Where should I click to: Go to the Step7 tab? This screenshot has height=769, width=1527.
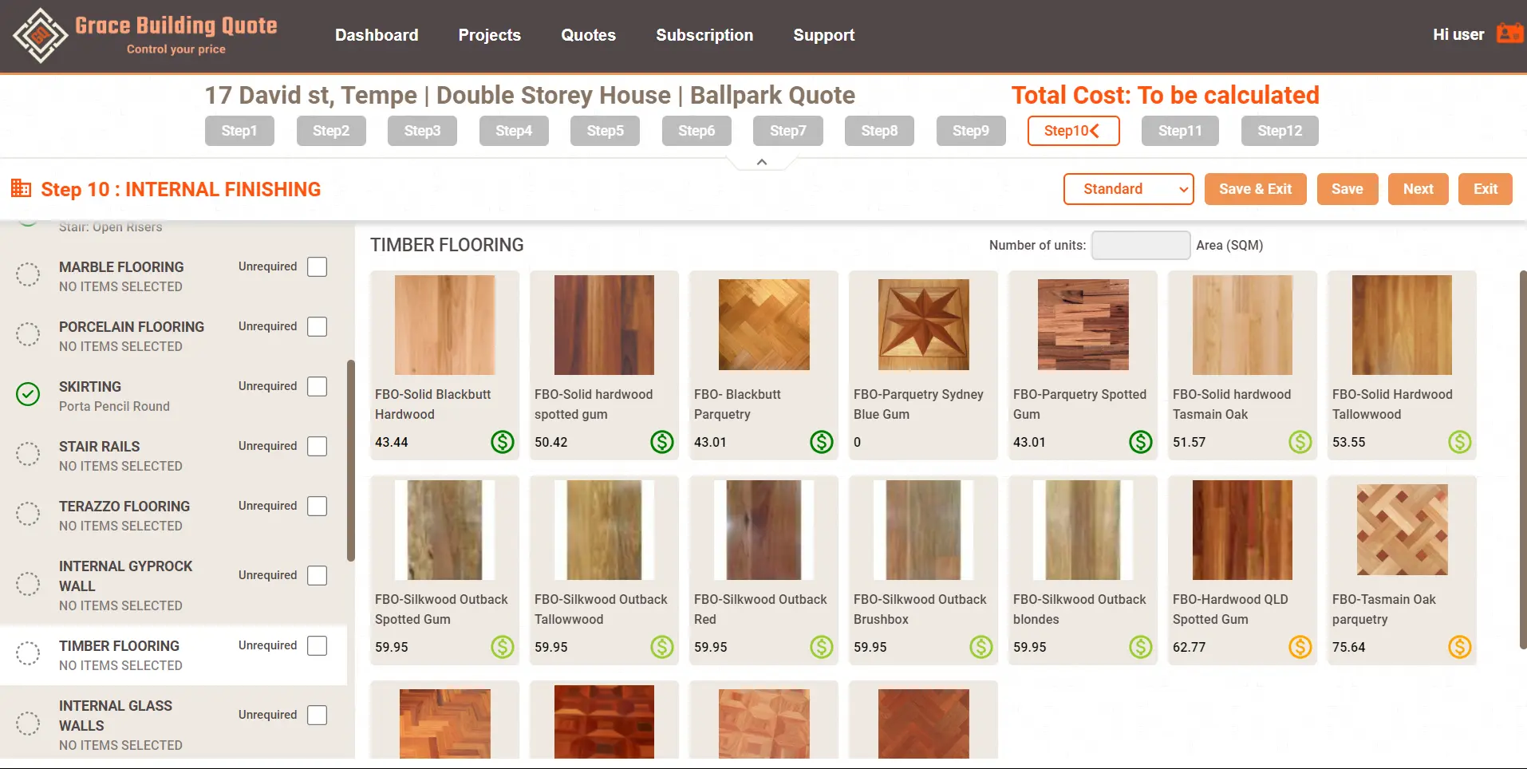(x=787, y=131)
